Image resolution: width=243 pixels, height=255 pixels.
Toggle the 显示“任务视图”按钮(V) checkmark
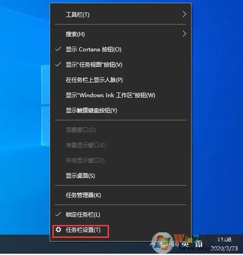click(x=121, y=65)
